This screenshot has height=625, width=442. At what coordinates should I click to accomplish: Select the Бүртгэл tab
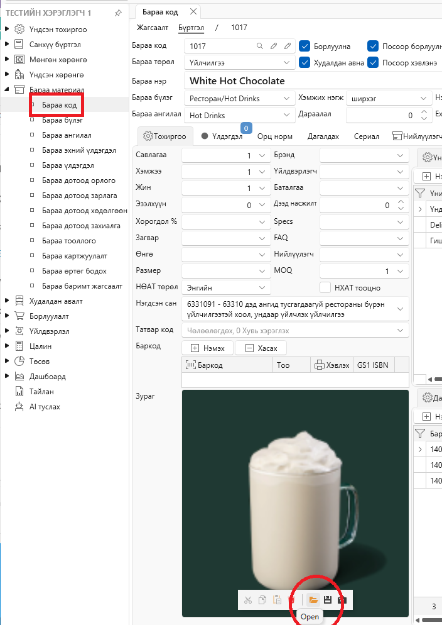pos(191,28)
